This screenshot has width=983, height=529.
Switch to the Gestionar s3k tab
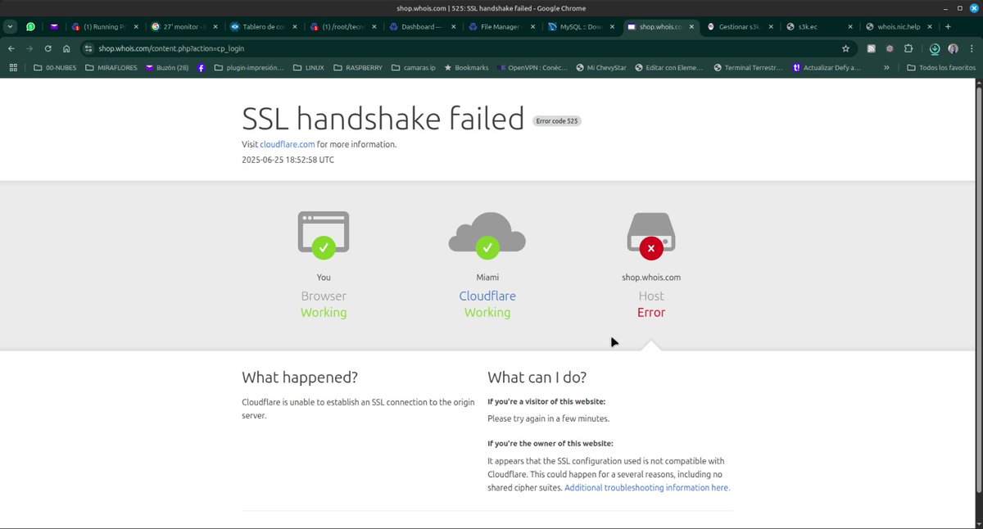click(741, 26)
